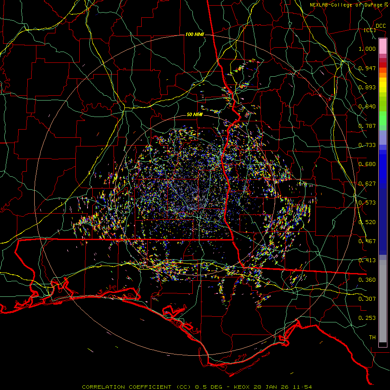Click the red-orange segment of color bar
Image resolution: width=390 pixels, height=390 pixels.
(x=383, y=70)
